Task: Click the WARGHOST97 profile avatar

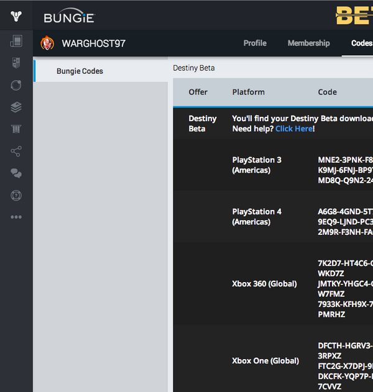Action: click(47, 43)
